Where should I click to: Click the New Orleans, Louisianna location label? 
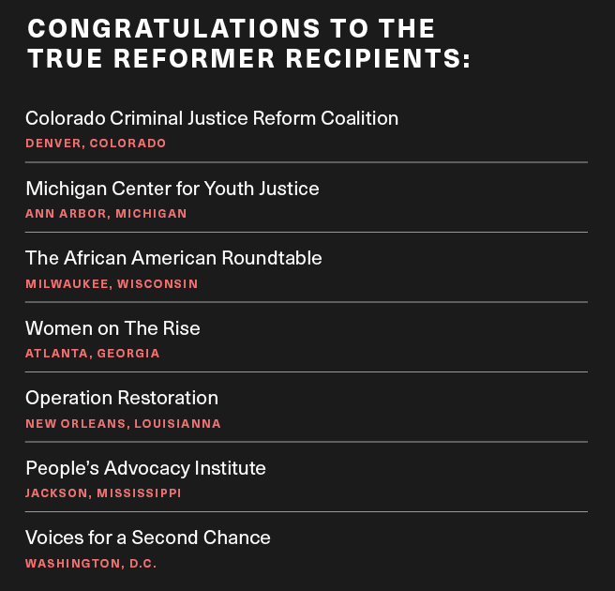[123, 424]
